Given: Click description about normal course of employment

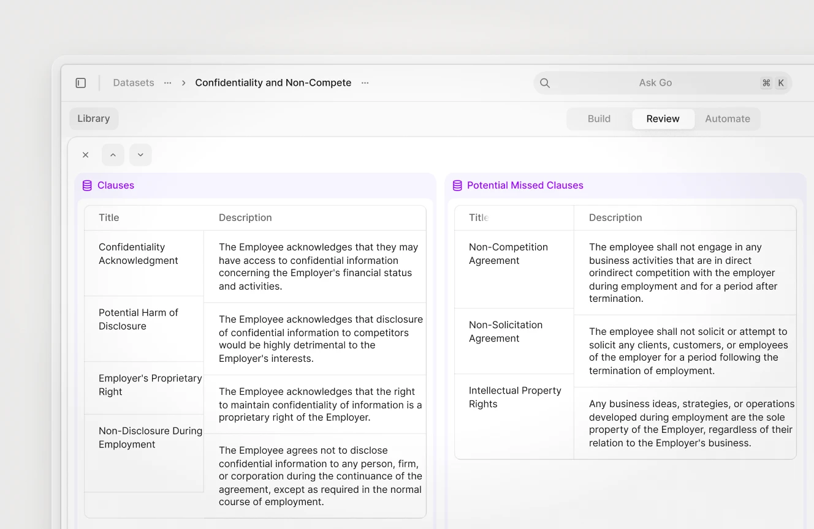Looking at the screenshot, I should 315,476.
